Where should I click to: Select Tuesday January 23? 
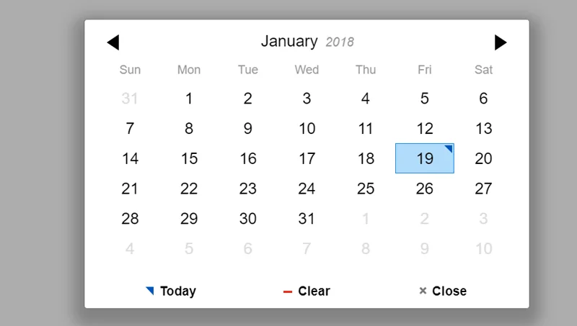click(x=248, y=189)
